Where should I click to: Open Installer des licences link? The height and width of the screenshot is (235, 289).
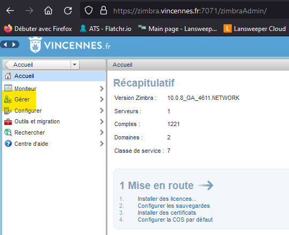(x=167, y=199)
